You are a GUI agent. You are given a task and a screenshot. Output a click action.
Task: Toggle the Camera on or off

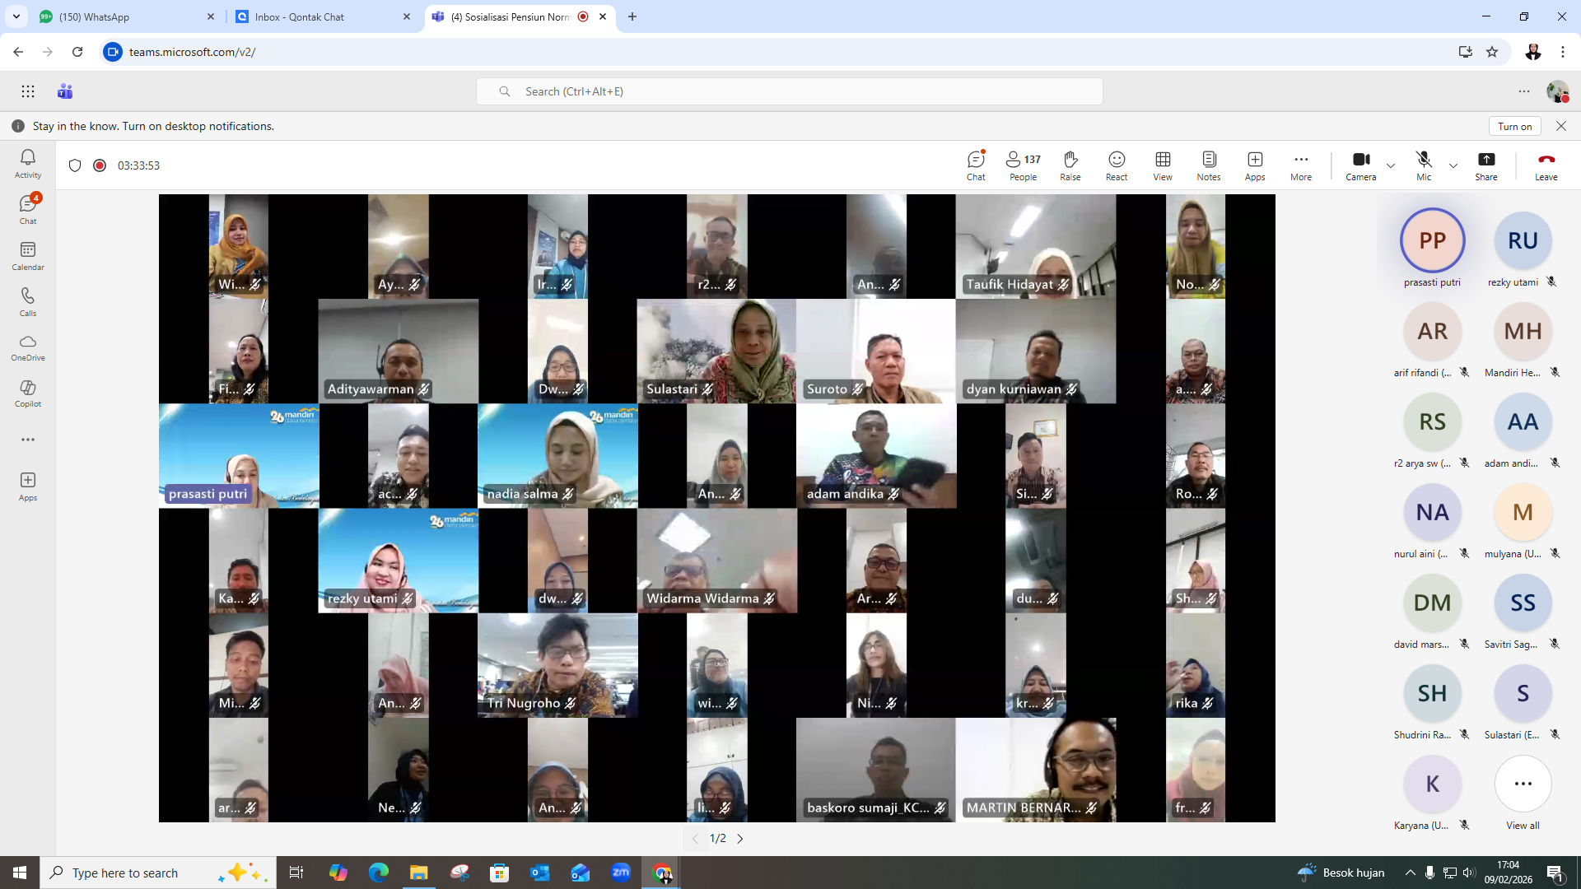(1361, 165)
